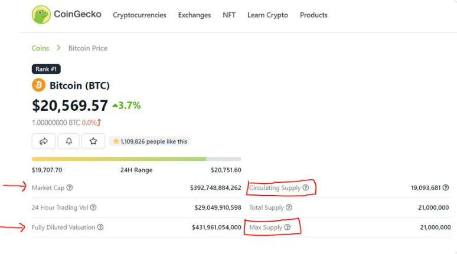Open the Products menu
457x254 pixels.
(x=314, y=15)
